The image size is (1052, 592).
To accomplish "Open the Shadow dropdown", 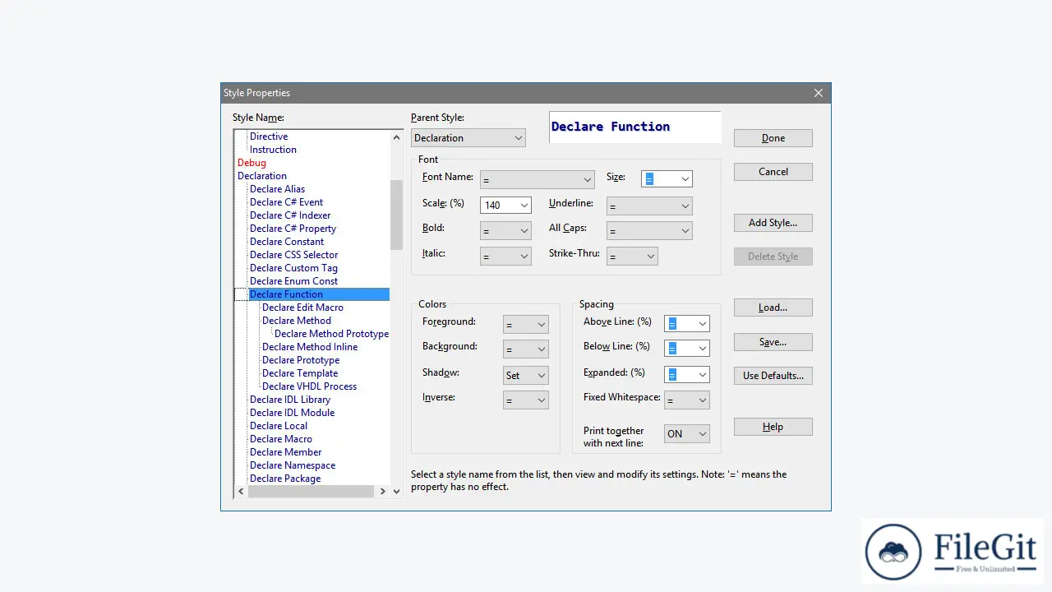I will (x=525, y=375).
